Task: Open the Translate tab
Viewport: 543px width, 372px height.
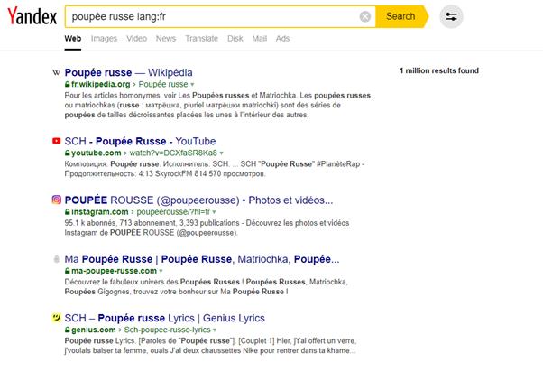Action: coord(201,39)
